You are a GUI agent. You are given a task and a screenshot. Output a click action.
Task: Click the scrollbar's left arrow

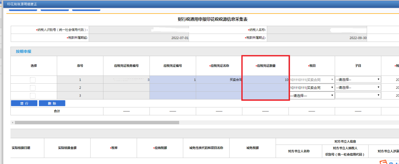point(13,123)
